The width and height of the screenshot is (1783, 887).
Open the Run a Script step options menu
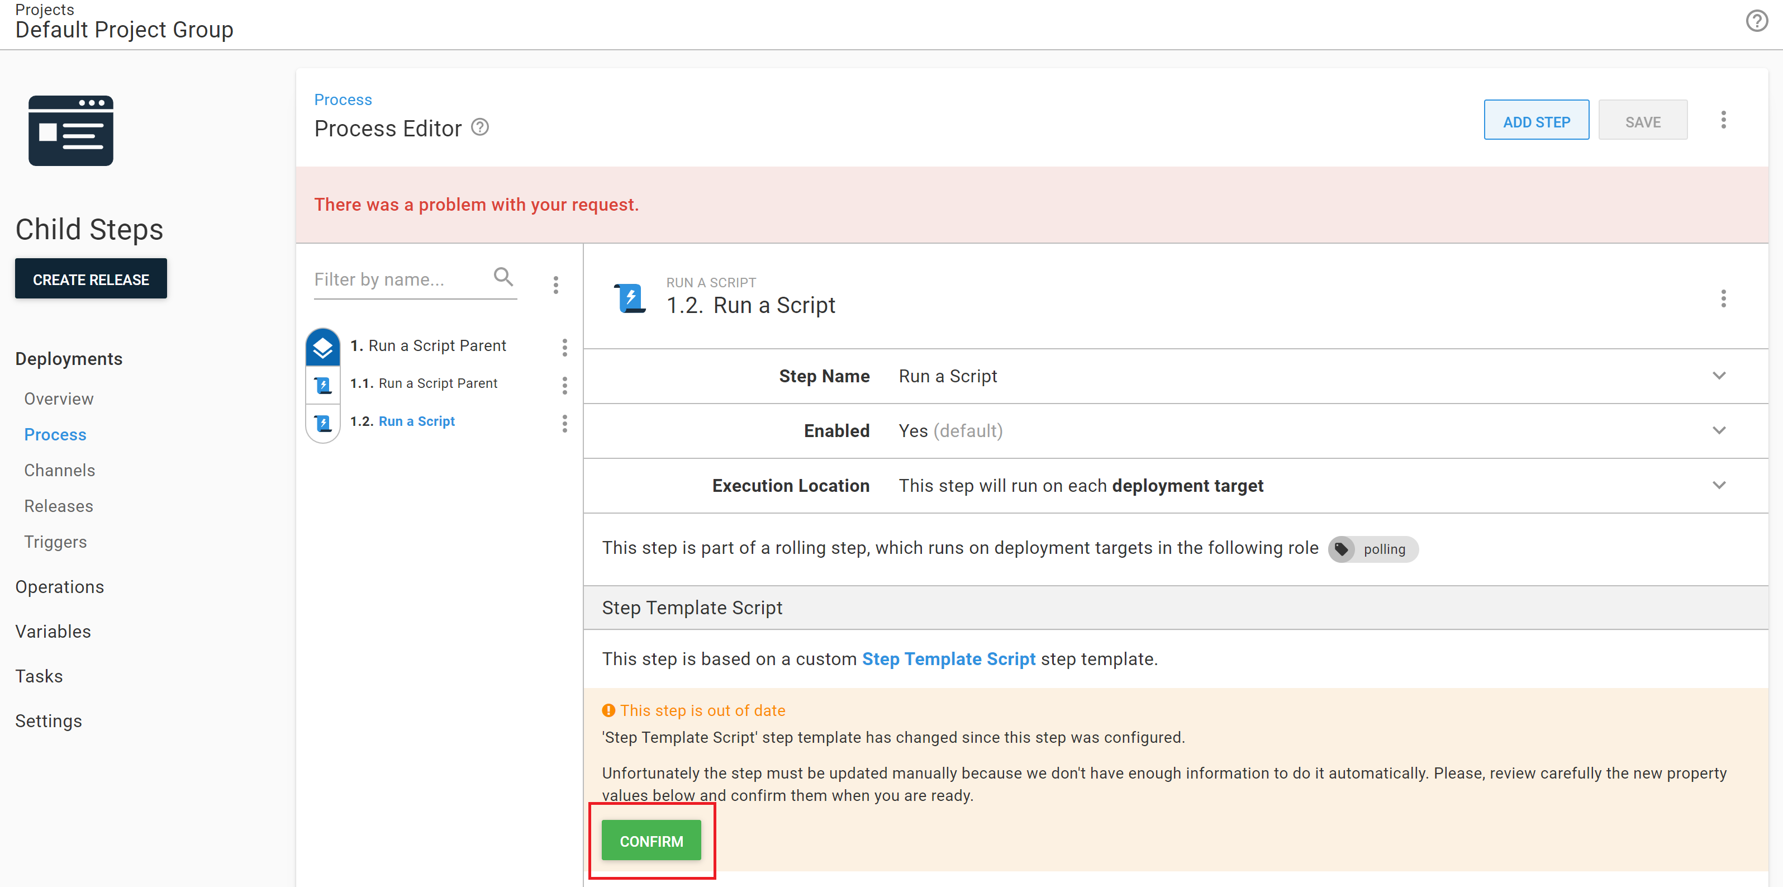tap(1724, 298)
